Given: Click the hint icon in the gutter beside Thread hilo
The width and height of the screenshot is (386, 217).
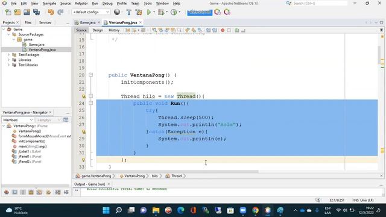Looking at the screenshot, I should click(x=83, y=96).
